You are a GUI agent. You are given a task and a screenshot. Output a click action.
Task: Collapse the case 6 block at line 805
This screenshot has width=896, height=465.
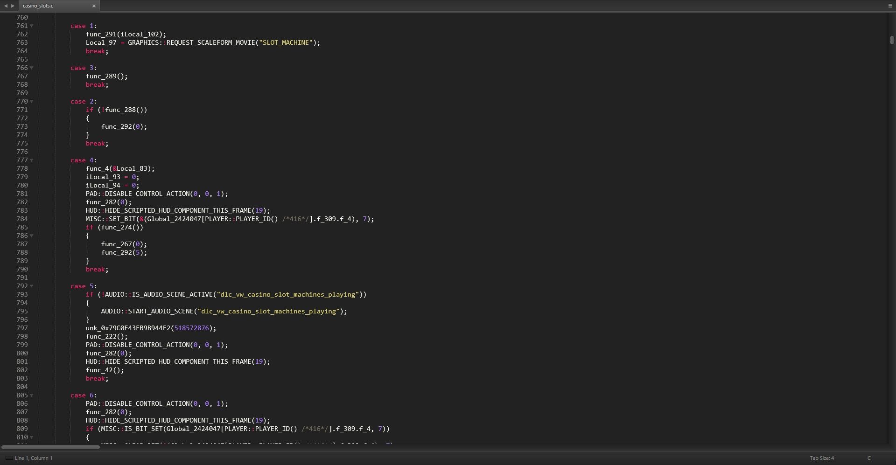(x=32, y=396)
